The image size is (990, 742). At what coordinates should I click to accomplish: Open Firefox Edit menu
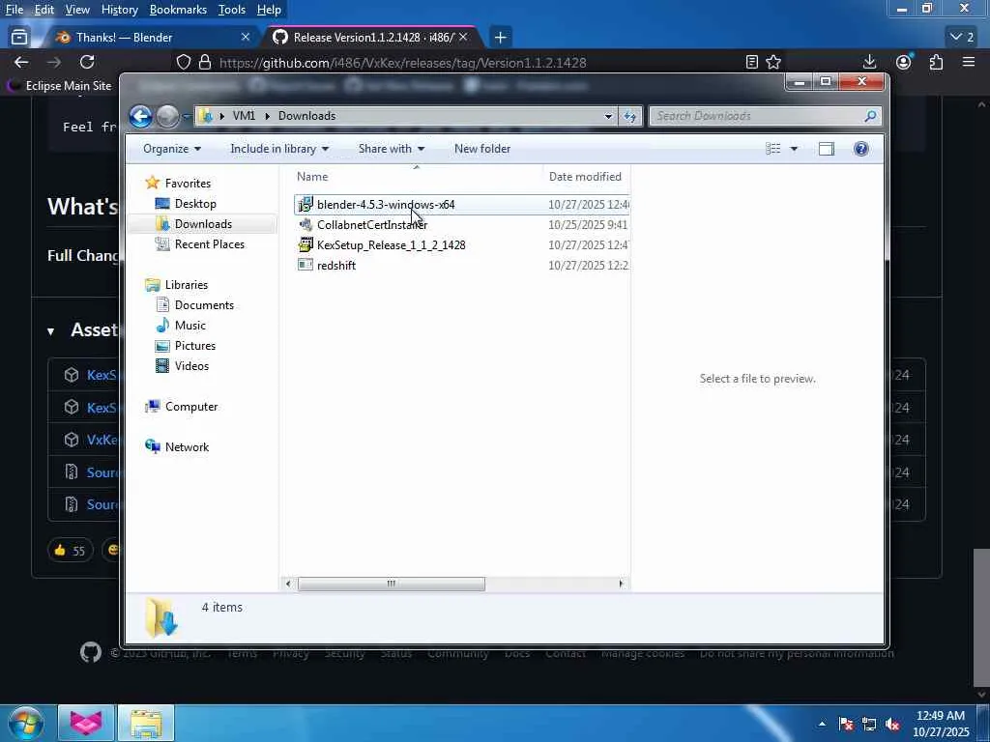(x=44, y=10)
